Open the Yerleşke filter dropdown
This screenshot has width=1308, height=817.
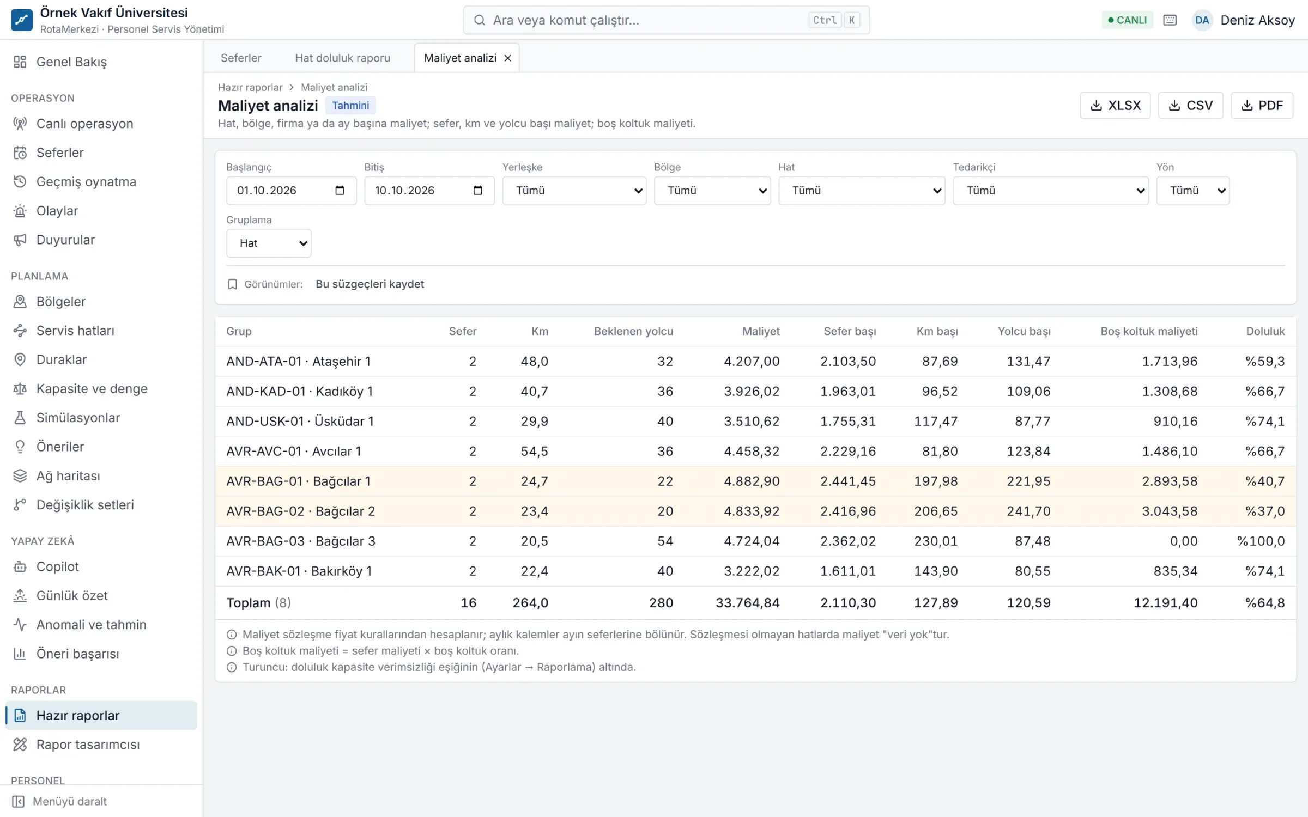574,191
